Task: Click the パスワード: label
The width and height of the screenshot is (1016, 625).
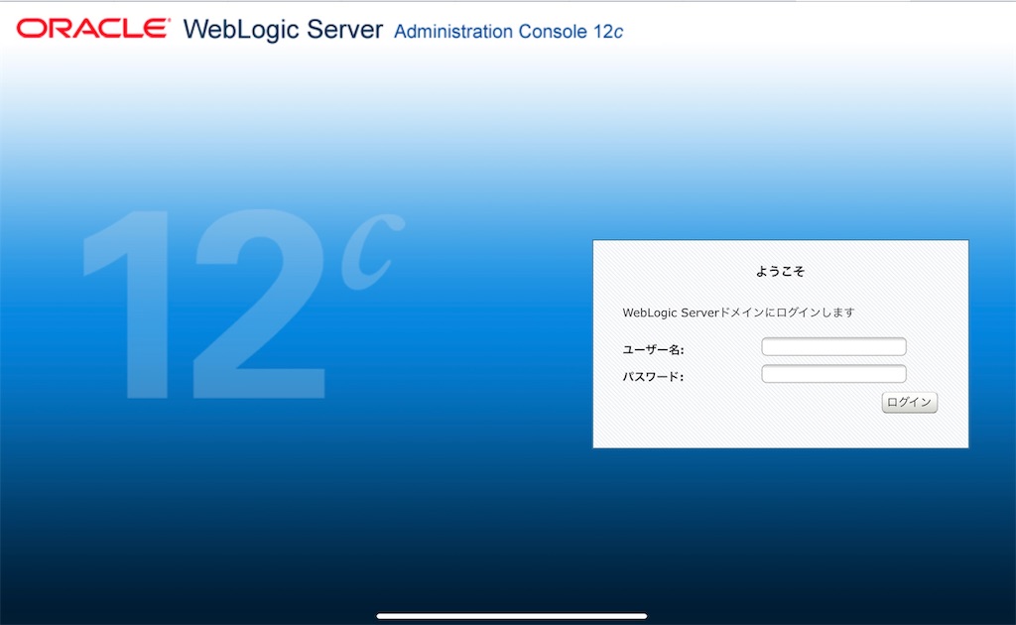Action: tap(653, 376)
